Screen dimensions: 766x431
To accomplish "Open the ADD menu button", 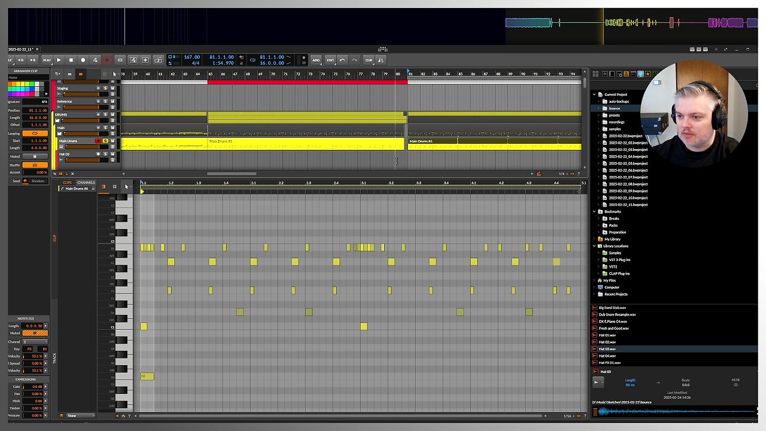I will pyautogui.click(x=316, y=60).
